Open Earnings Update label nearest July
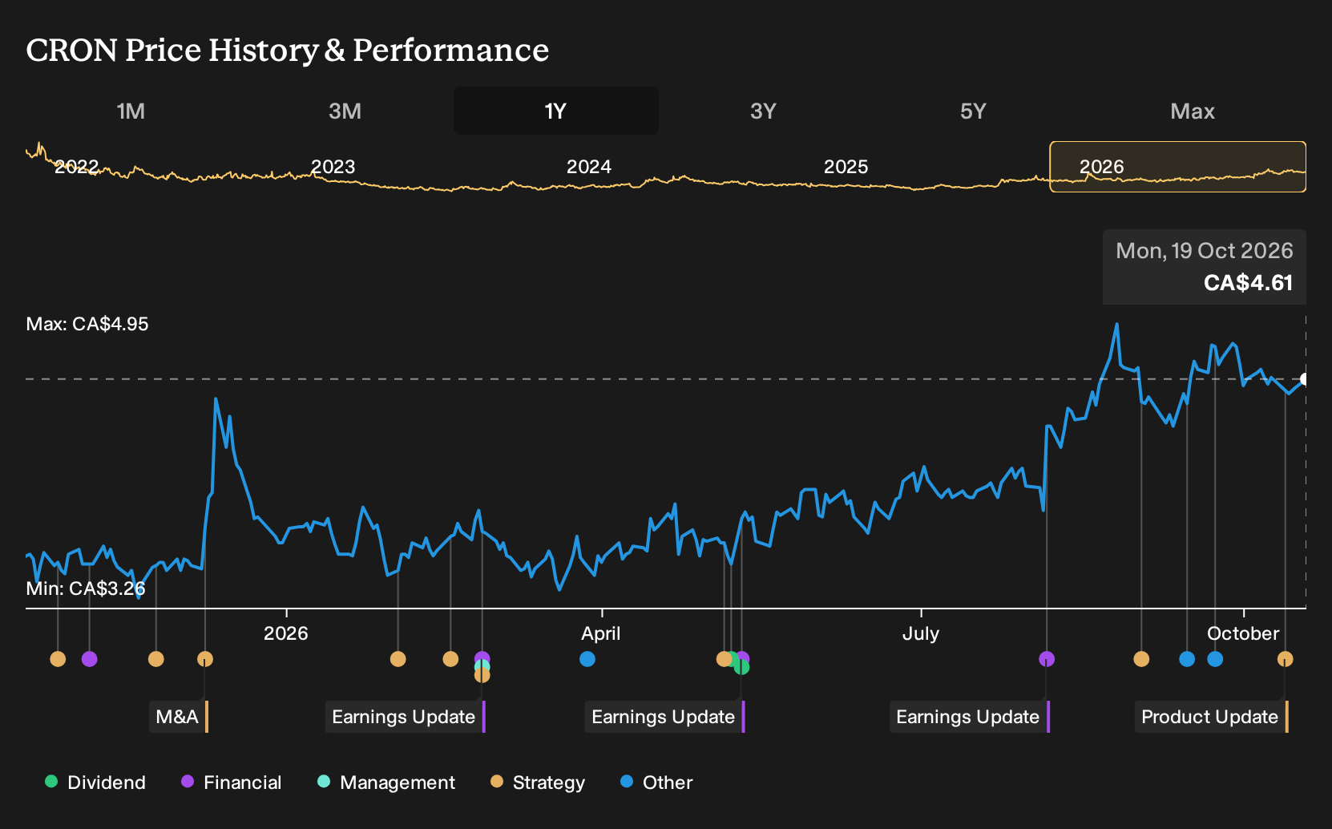The width and height of the screenshot is (1332, 829). point(970,717)
